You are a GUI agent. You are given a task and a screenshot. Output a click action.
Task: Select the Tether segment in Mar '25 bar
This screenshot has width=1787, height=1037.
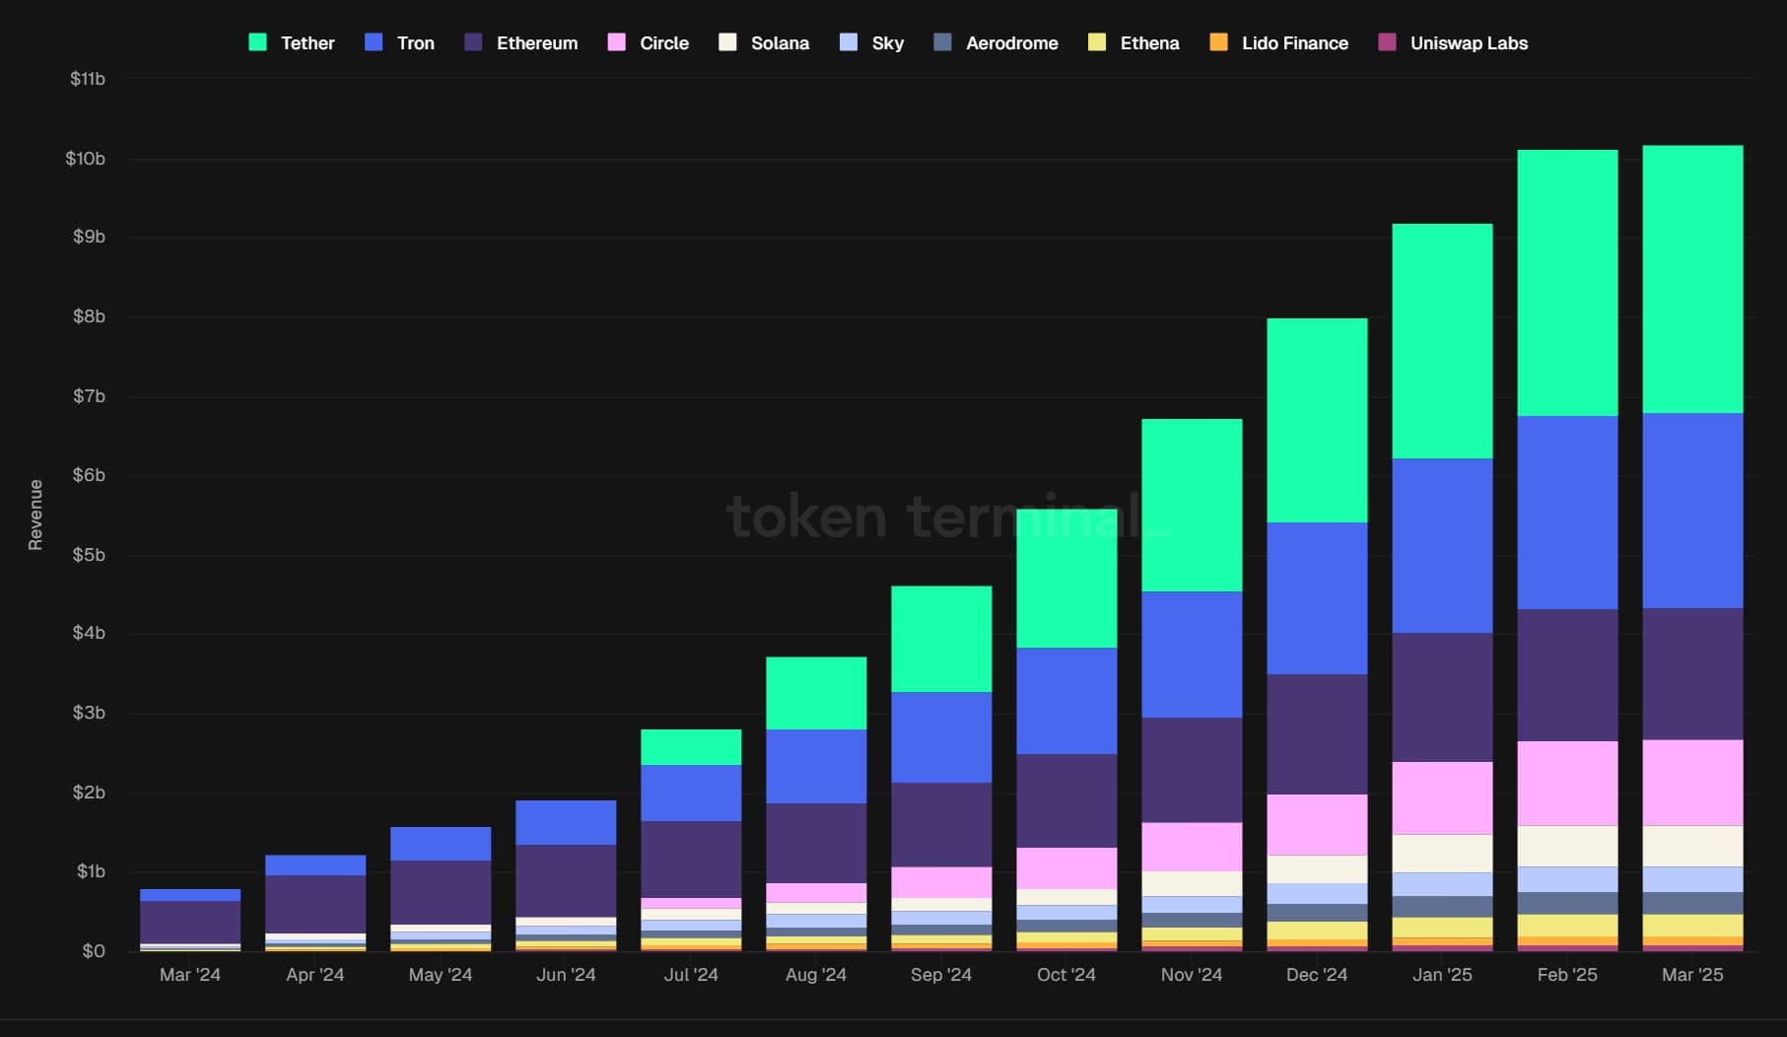1692,279
